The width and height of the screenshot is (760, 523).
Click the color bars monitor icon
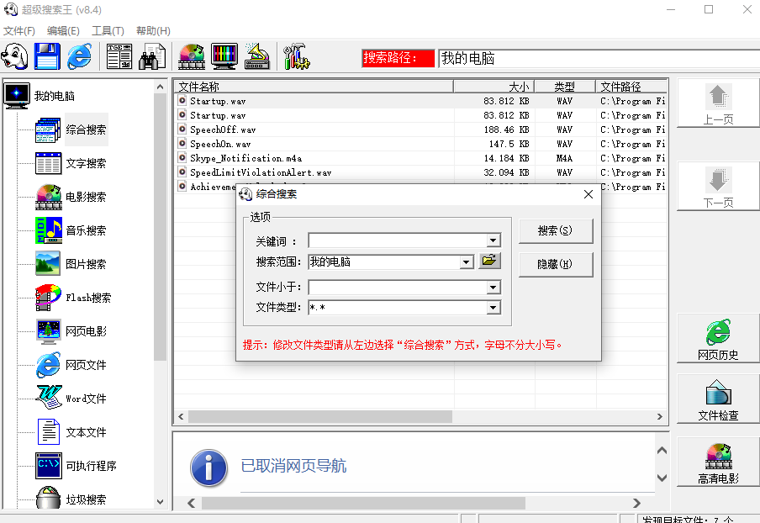point(224,56)
